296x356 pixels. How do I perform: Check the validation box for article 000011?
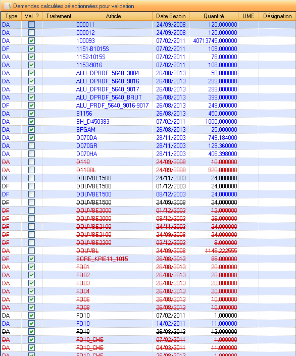[x=32, y=25]
